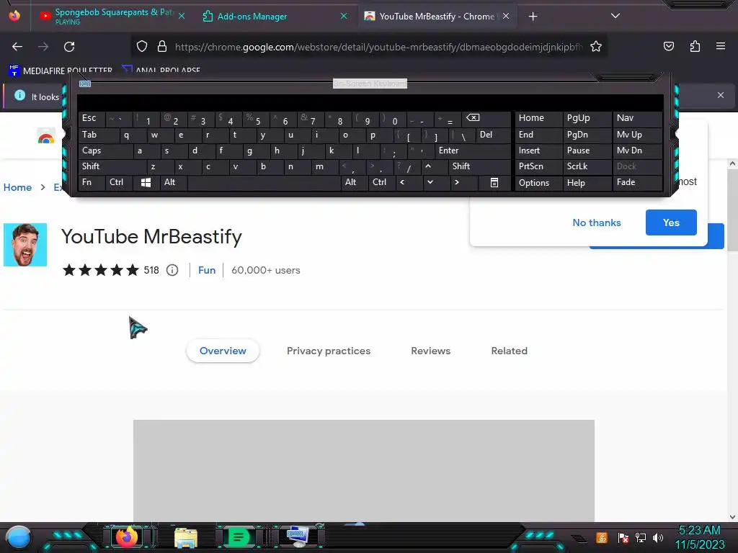Open the Save to Pocket icon
This screenshot has height=553, width=738.
669,46
